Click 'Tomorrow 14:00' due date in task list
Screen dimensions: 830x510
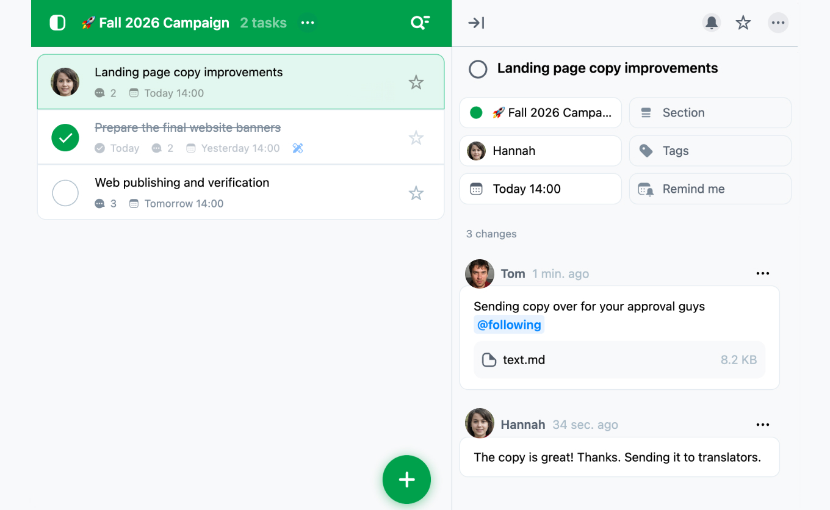pyautogui.click(x=176, y=204)
